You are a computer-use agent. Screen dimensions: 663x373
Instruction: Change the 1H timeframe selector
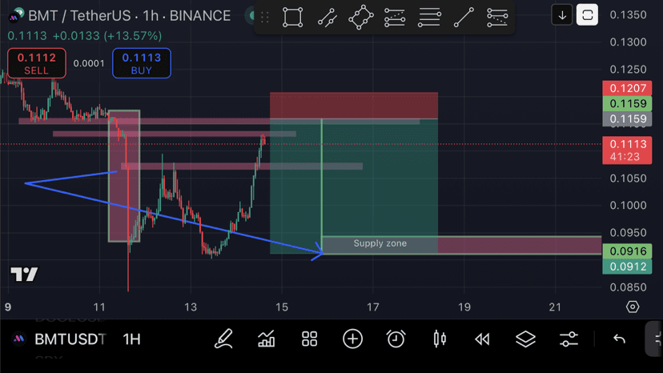(131, 339)
